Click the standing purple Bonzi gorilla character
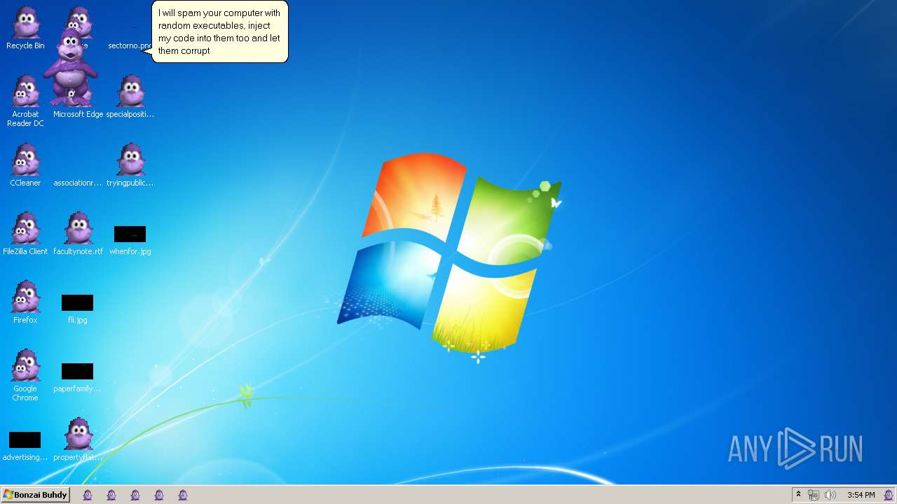Viewport: 897px width, 504px height. point(70,67)
